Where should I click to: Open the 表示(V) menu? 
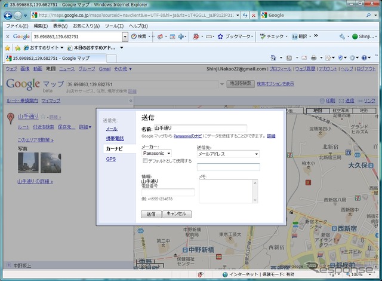[60, 26]
